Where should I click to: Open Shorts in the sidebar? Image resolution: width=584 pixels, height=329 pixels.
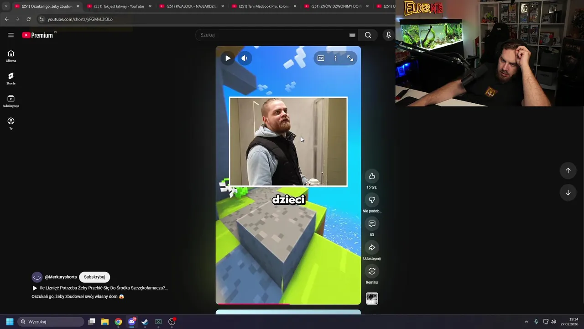click(11, 79)
